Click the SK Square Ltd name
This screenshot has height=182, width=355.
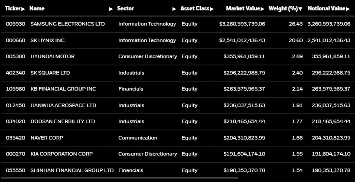tap(50, 73)
